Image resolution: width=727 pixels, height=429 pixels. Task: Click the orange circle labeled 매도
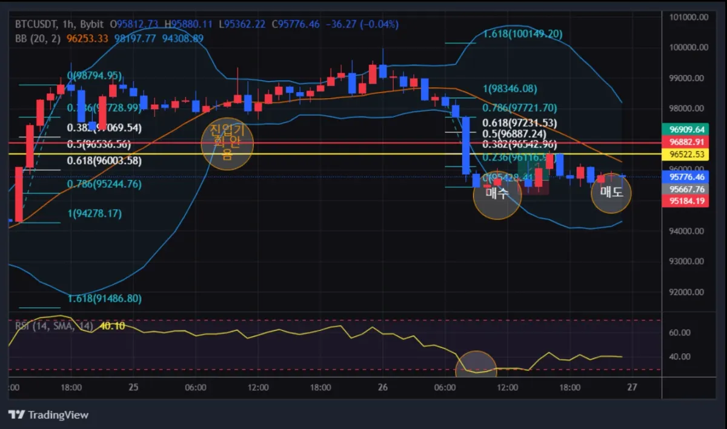tap(611, 193)
